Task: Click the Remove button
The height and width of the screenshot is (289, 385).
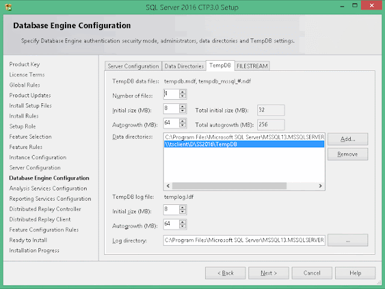Action: click(348, 154)
